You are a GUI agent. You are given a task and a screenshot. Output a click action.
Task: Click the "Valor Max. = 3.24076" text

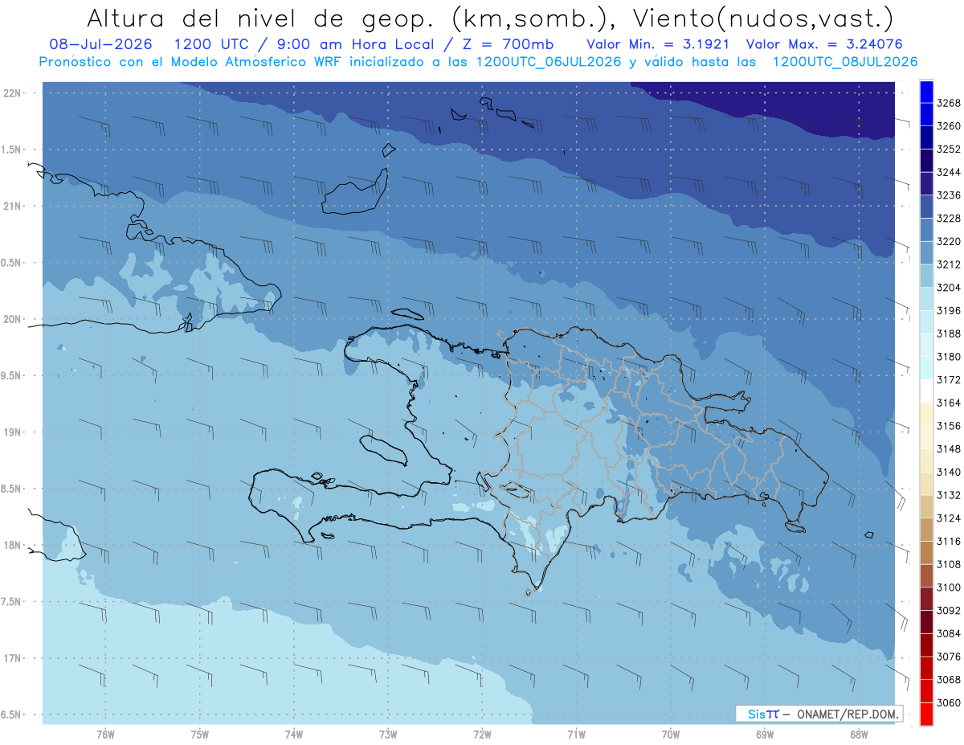(x=825, y=44)
